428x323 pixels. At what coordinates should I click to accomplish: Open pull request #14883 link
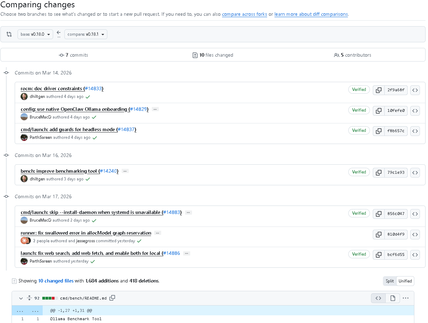(x=171, y=213)
